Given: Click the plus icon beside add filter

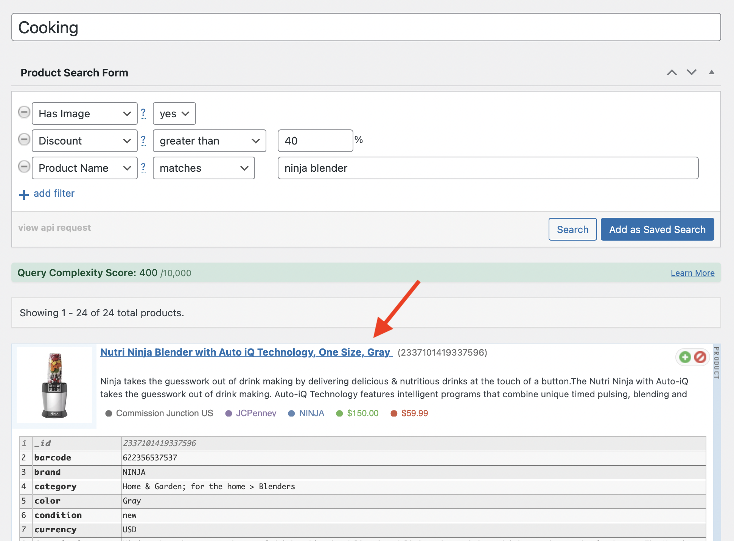Looking at the screenshot, I should pos(24,194).
